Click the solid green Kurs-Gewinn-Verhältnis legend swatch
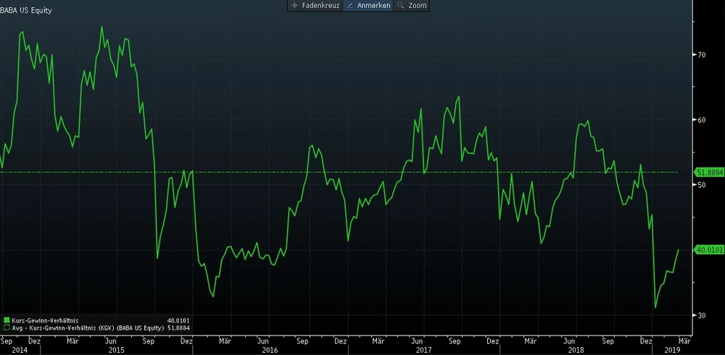 click(7, 319)
